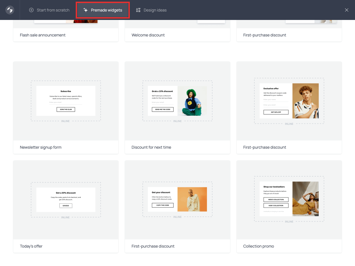Click SEND ME THE CODE button

click(x=162, y=109)
